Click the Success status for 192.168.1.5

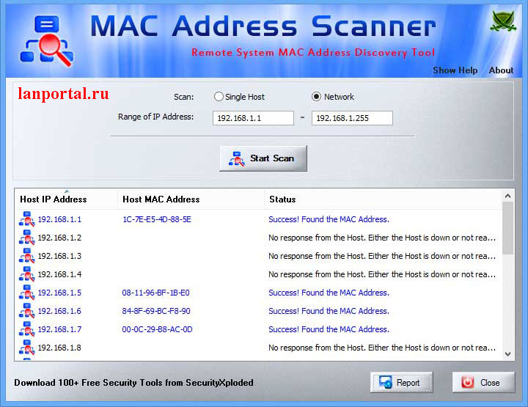click(329, 293)
